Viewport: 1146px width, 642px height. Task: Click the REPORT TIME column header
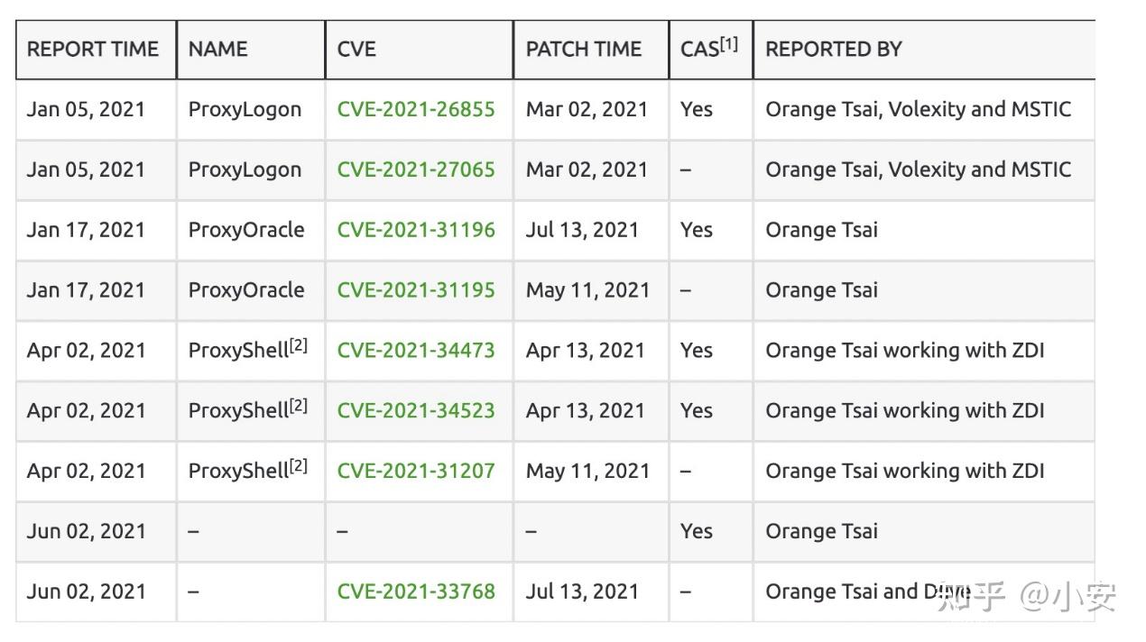pyautogui.click(x=93, y=50)
